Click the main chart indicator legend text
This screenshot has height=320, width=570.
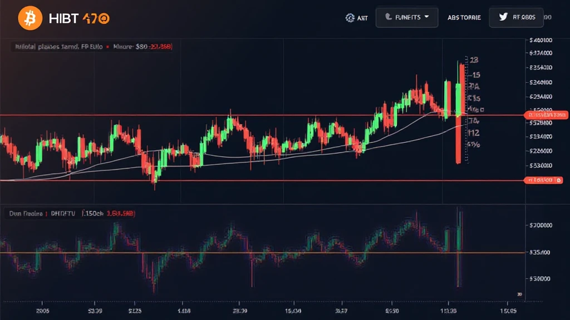(x=56, y=48)
